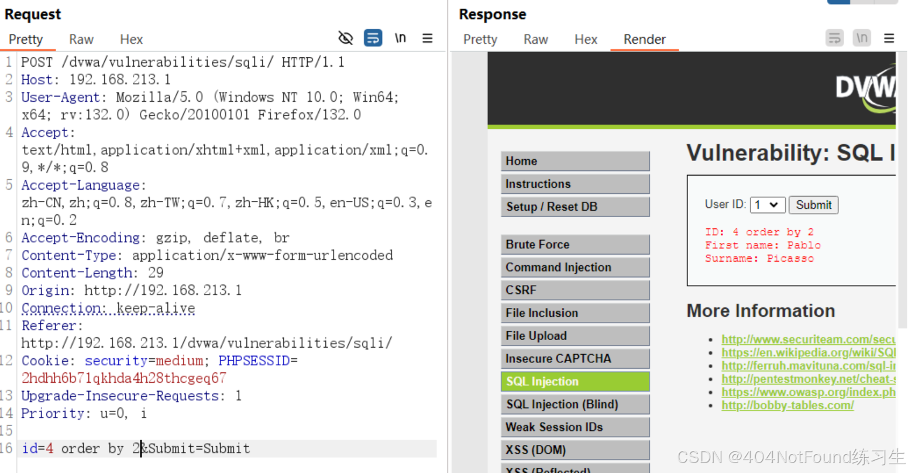908x473 pixels.
Task: Open Setup / Reset DB page
Action: (575, 207)
